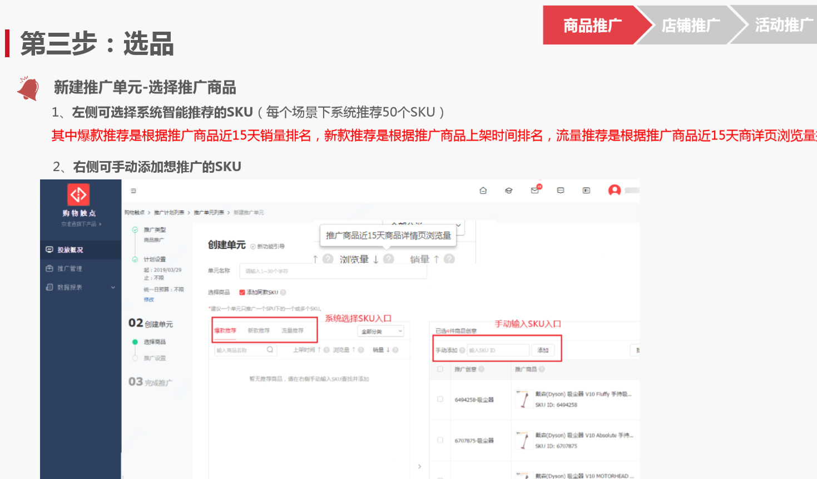Click help icon beside 推广商品 column
This screenshot has height=479, width=817.
click(x=542, y=369)
